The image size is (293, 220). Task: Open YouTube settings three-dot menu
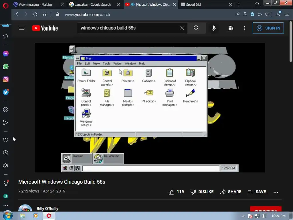[245, 28]
